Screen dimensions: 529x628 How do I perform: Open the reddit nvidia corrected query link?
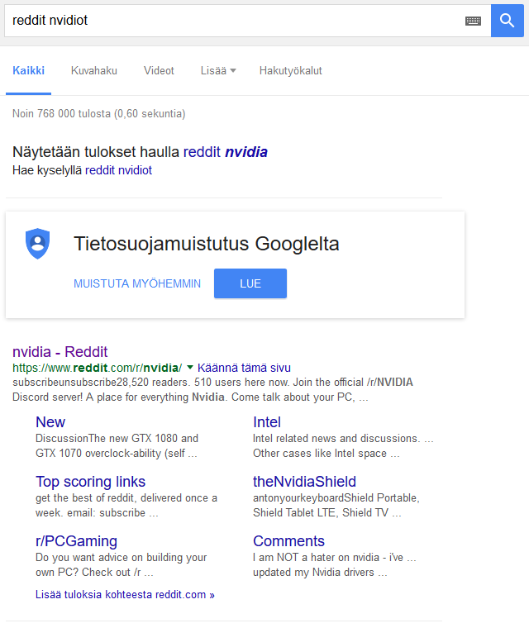tap(225, 152)
